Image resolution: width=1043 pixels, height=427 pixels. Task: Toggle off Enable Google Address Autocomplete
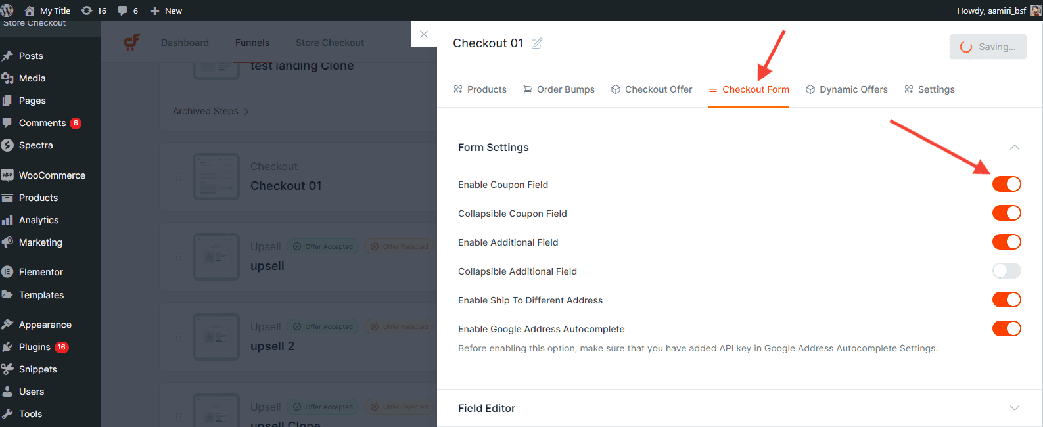[x=1006, y=329]
